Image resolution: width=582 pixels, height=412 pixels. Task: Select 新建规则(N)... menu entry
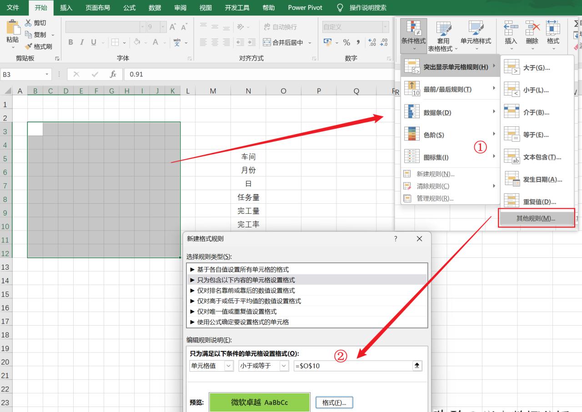(450, 174)
